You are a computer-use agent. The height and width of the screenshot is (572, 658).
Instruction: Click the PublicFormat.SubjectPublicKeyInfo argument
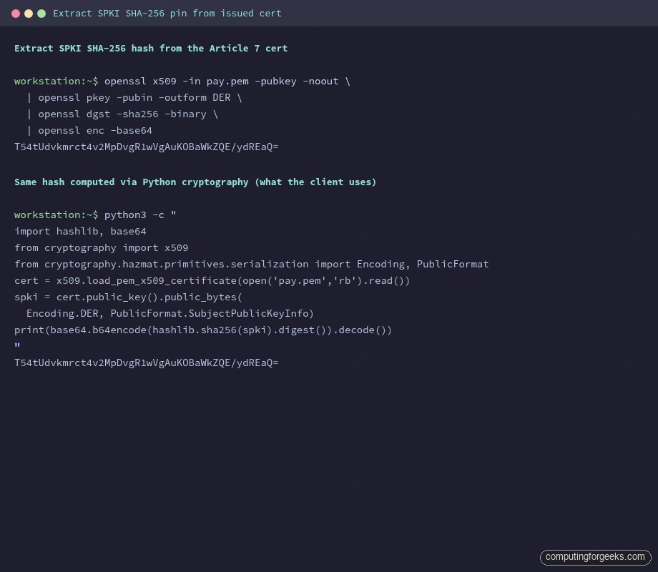click(x=211, y=313)
